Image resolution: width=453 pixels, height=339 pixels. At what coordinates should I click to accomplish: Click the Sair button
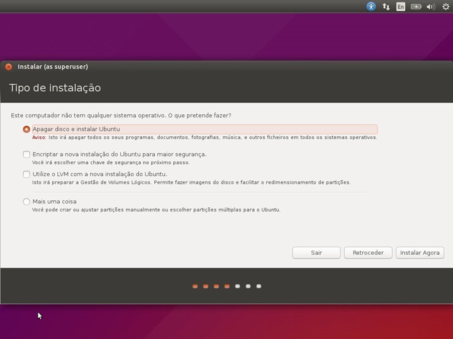[x=316, y=253]
